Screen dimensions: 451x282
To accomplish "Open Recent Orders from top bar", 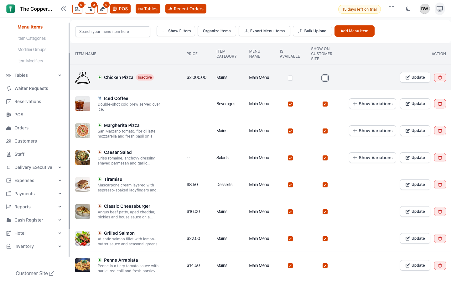I will [186, 9].
